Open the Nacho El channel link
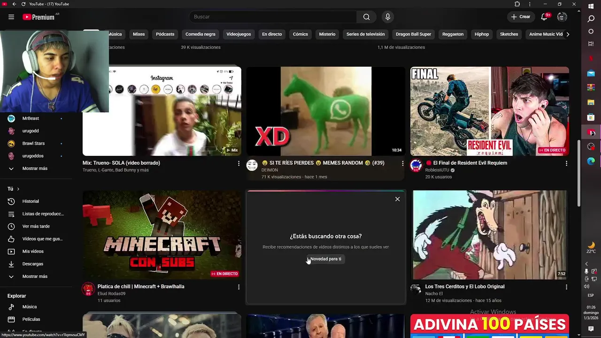 (434, 294)
